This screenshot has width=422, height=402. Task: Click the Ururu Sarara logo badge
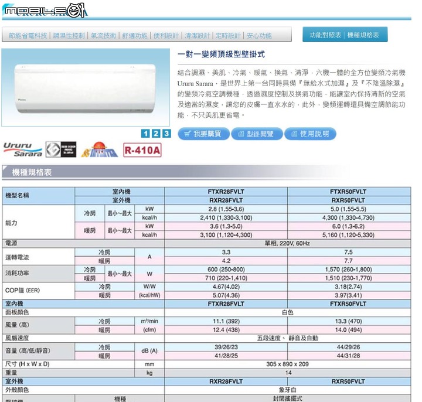coord(23,149)
